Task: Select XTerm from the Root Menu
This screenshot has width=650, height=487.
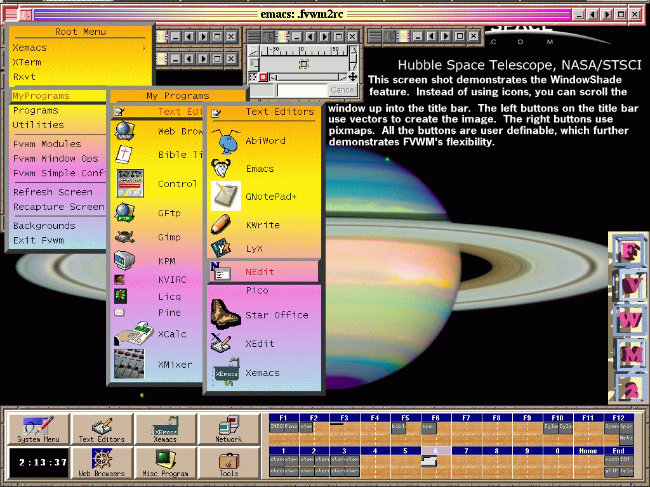Action: pyautogui.click(x=80, y=62)
